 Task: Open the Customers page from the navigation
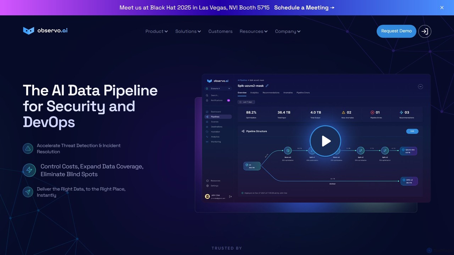click(221, 31)
